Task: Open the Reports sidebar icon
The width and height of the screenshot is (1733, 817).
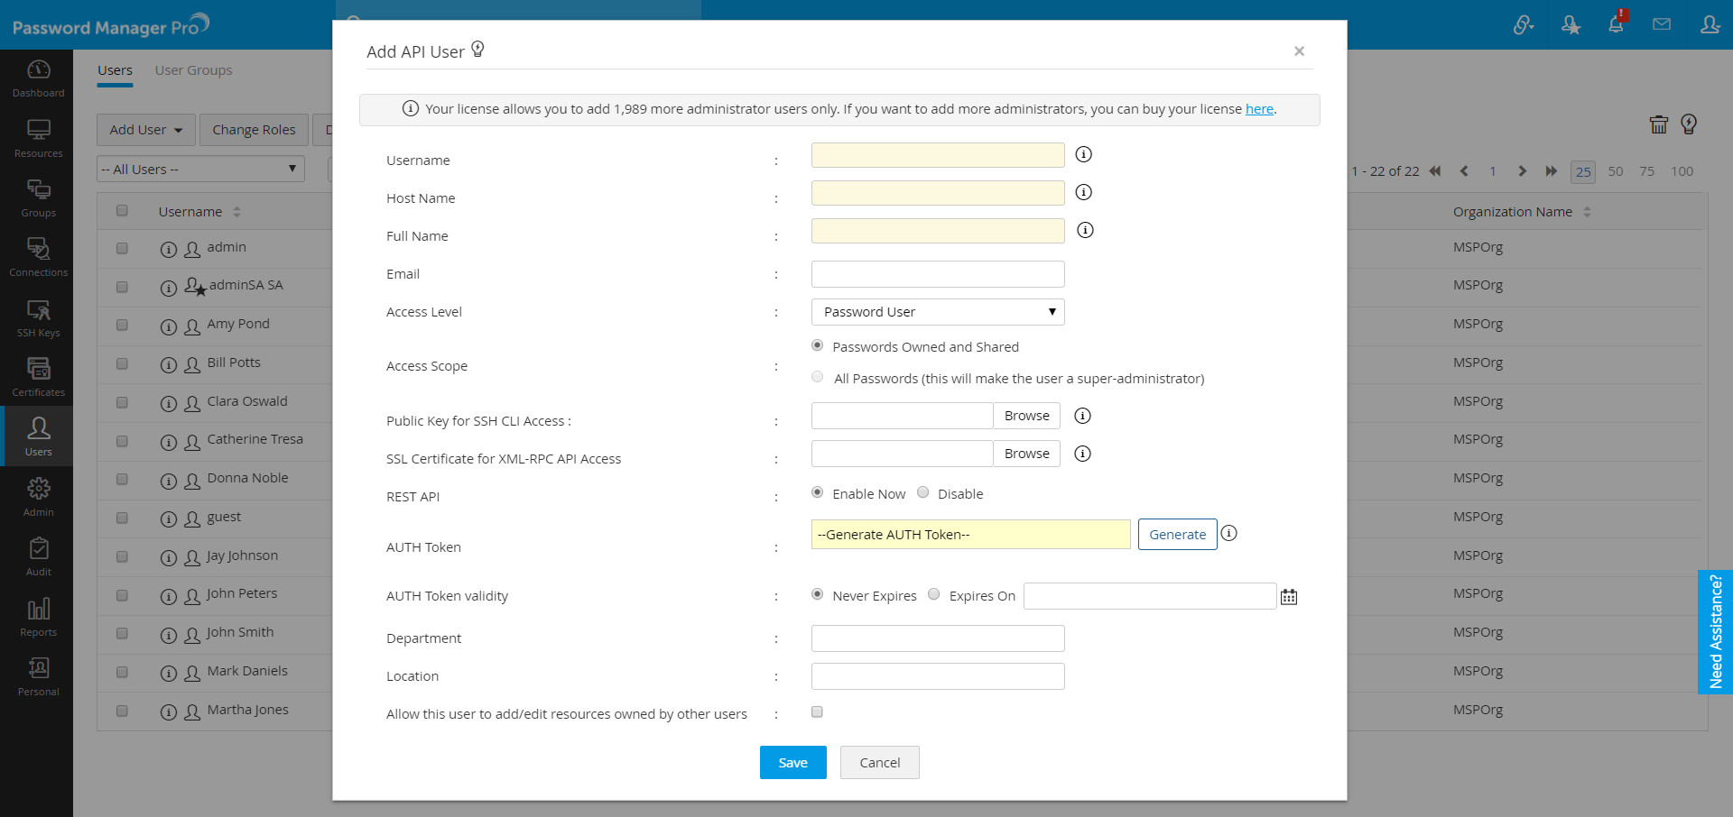Action: coord(38,618)
